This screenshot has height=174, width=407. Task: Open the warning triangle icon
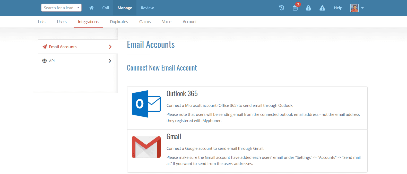tap(322, 8)
